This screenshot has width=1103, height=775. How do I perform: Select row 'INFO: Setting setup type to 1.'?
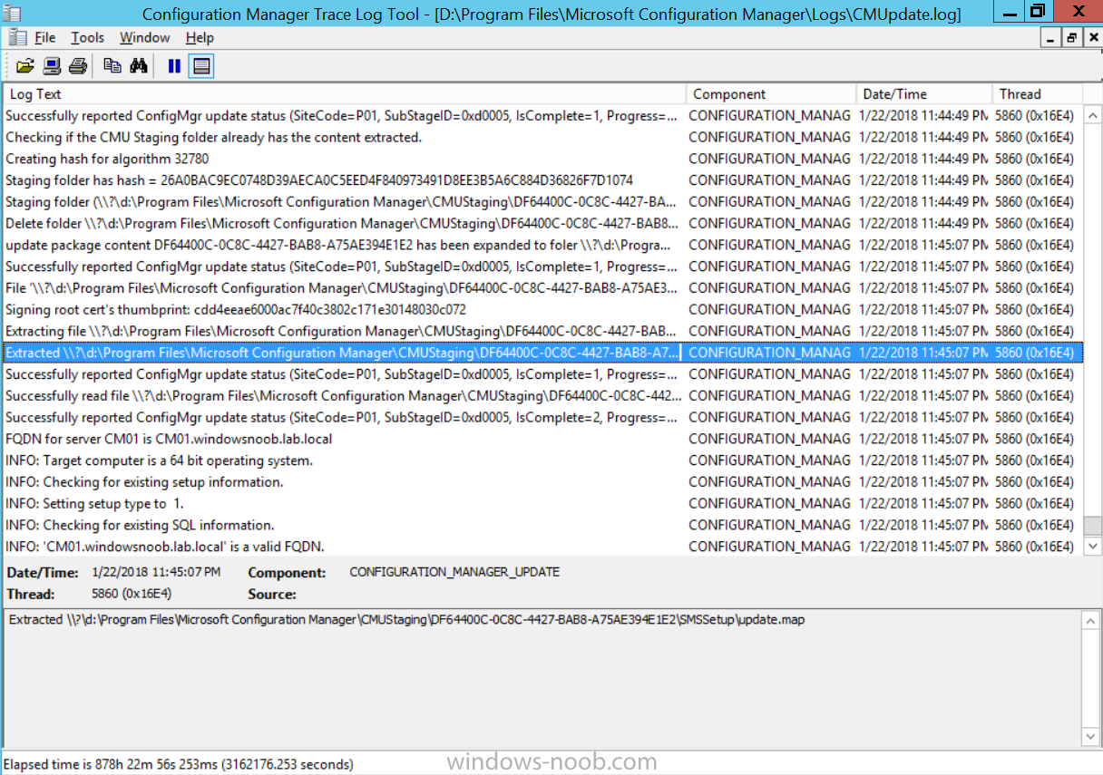click(542, 503)
